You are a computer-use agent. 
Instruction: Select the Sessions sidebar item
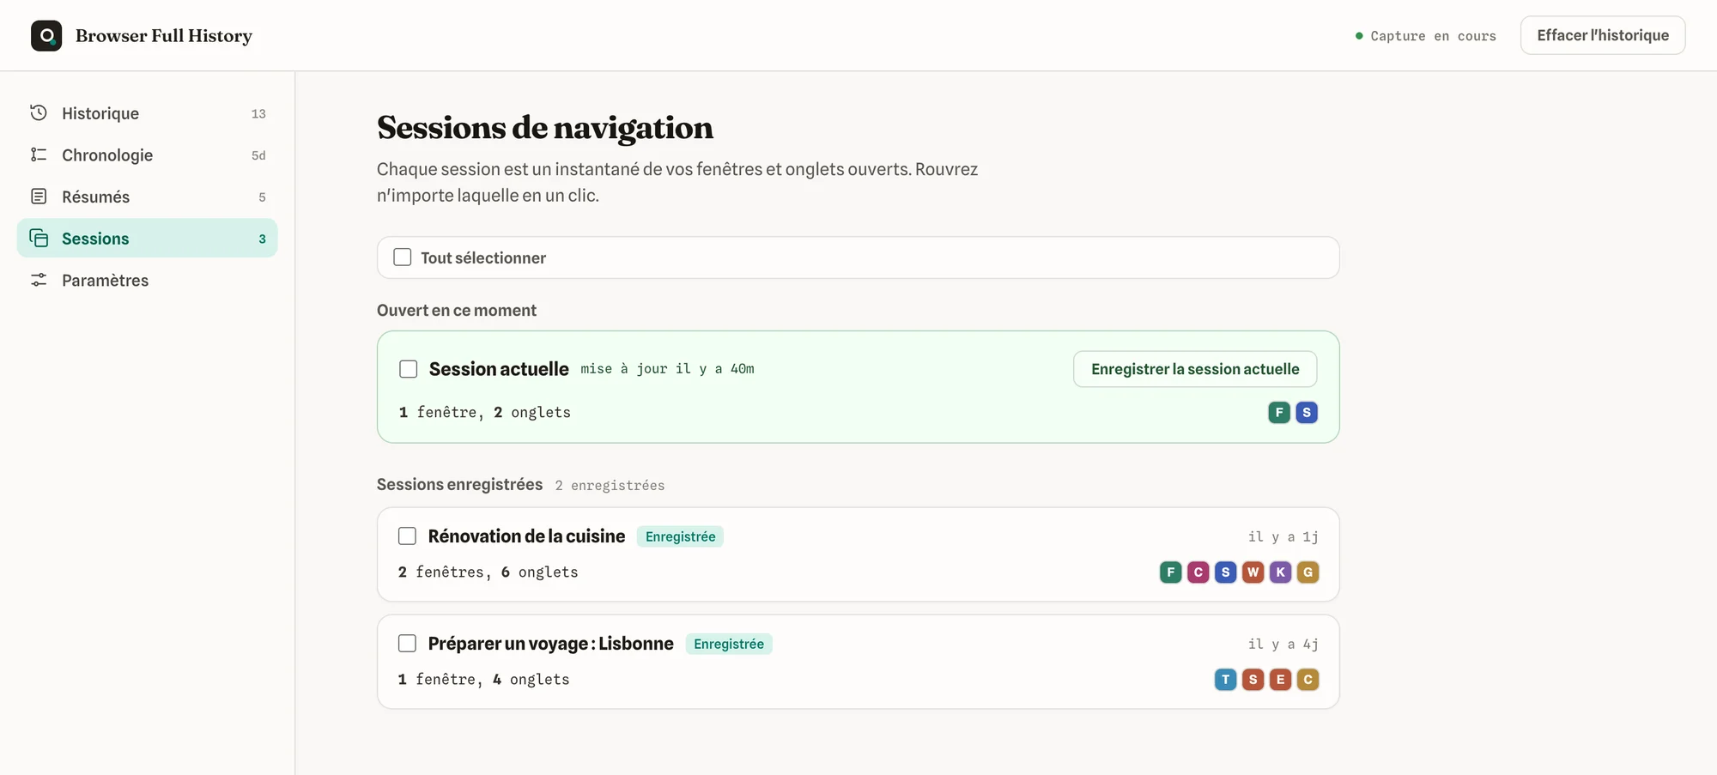tap(148, 239)
